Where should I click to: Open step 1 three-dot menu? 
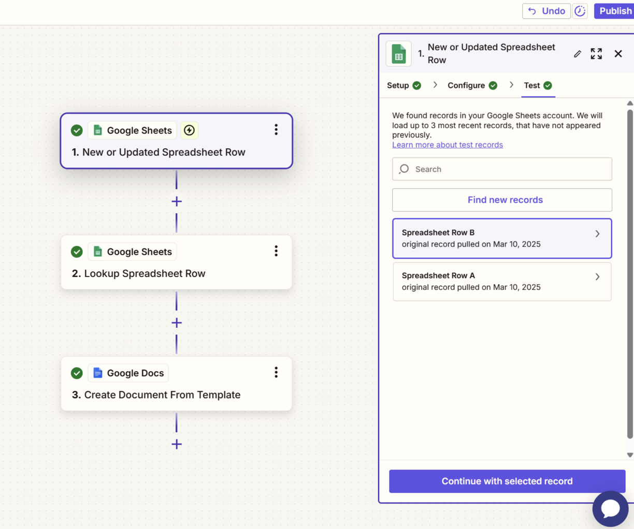point(276,130)
